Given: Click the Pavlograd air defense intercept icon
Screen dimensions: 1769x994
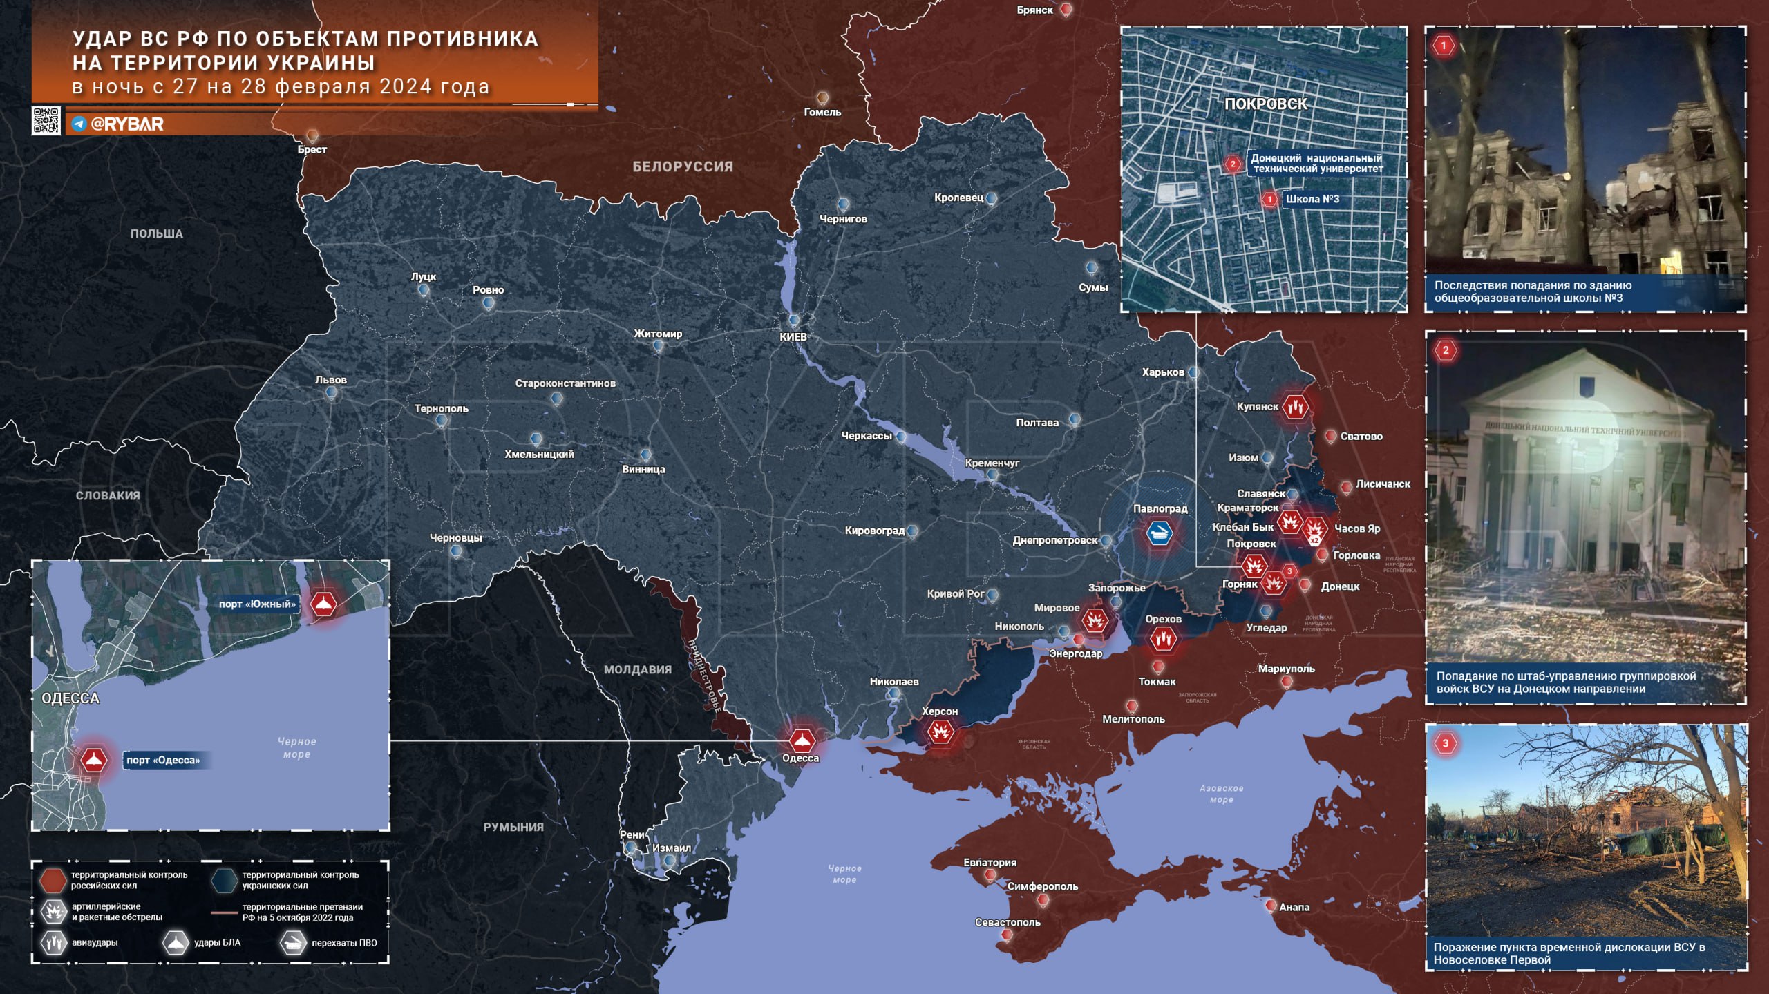Looking at the screenshot, I should (1159, 533).
